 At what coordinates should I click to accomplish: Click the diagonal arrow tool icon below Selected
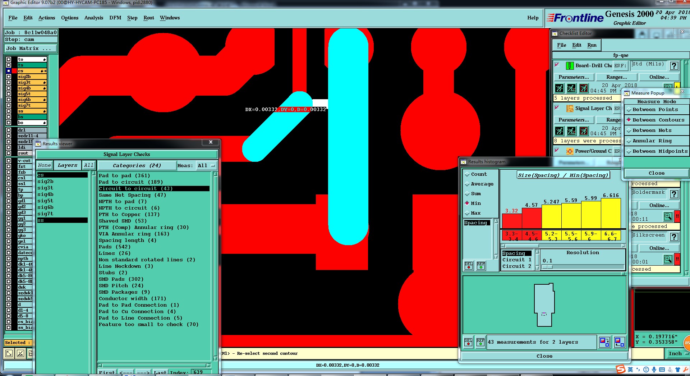coord(9,353)
